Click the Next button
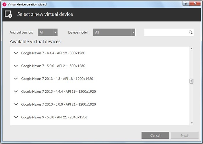203x144 pixels. pos(184,135)
